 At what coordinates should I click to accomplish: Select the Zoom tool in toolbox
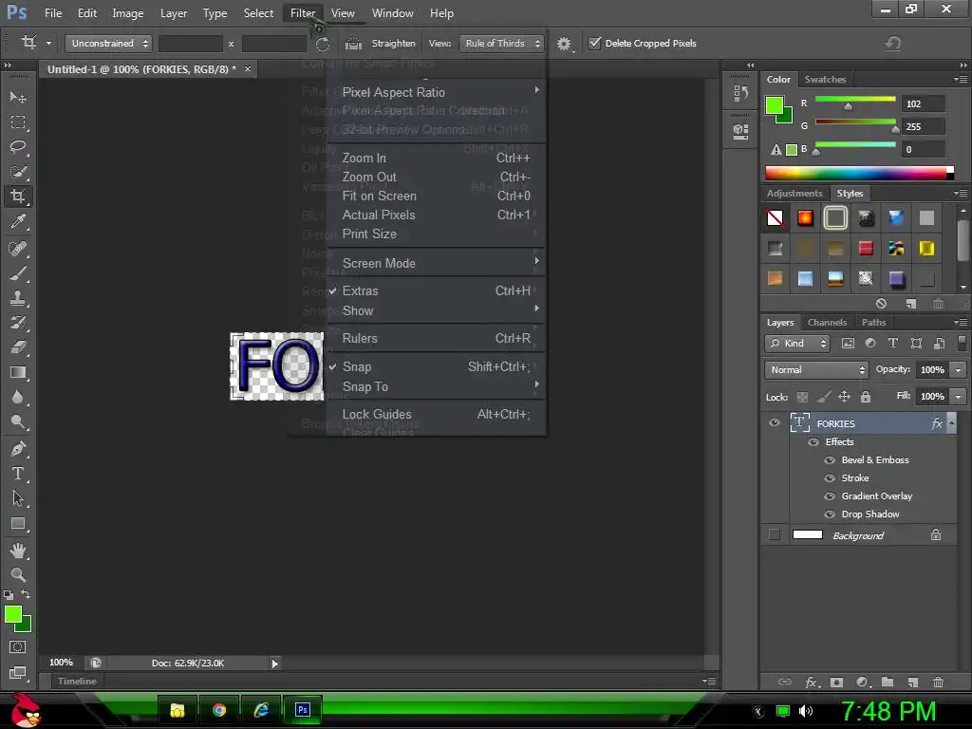point(18,574)
